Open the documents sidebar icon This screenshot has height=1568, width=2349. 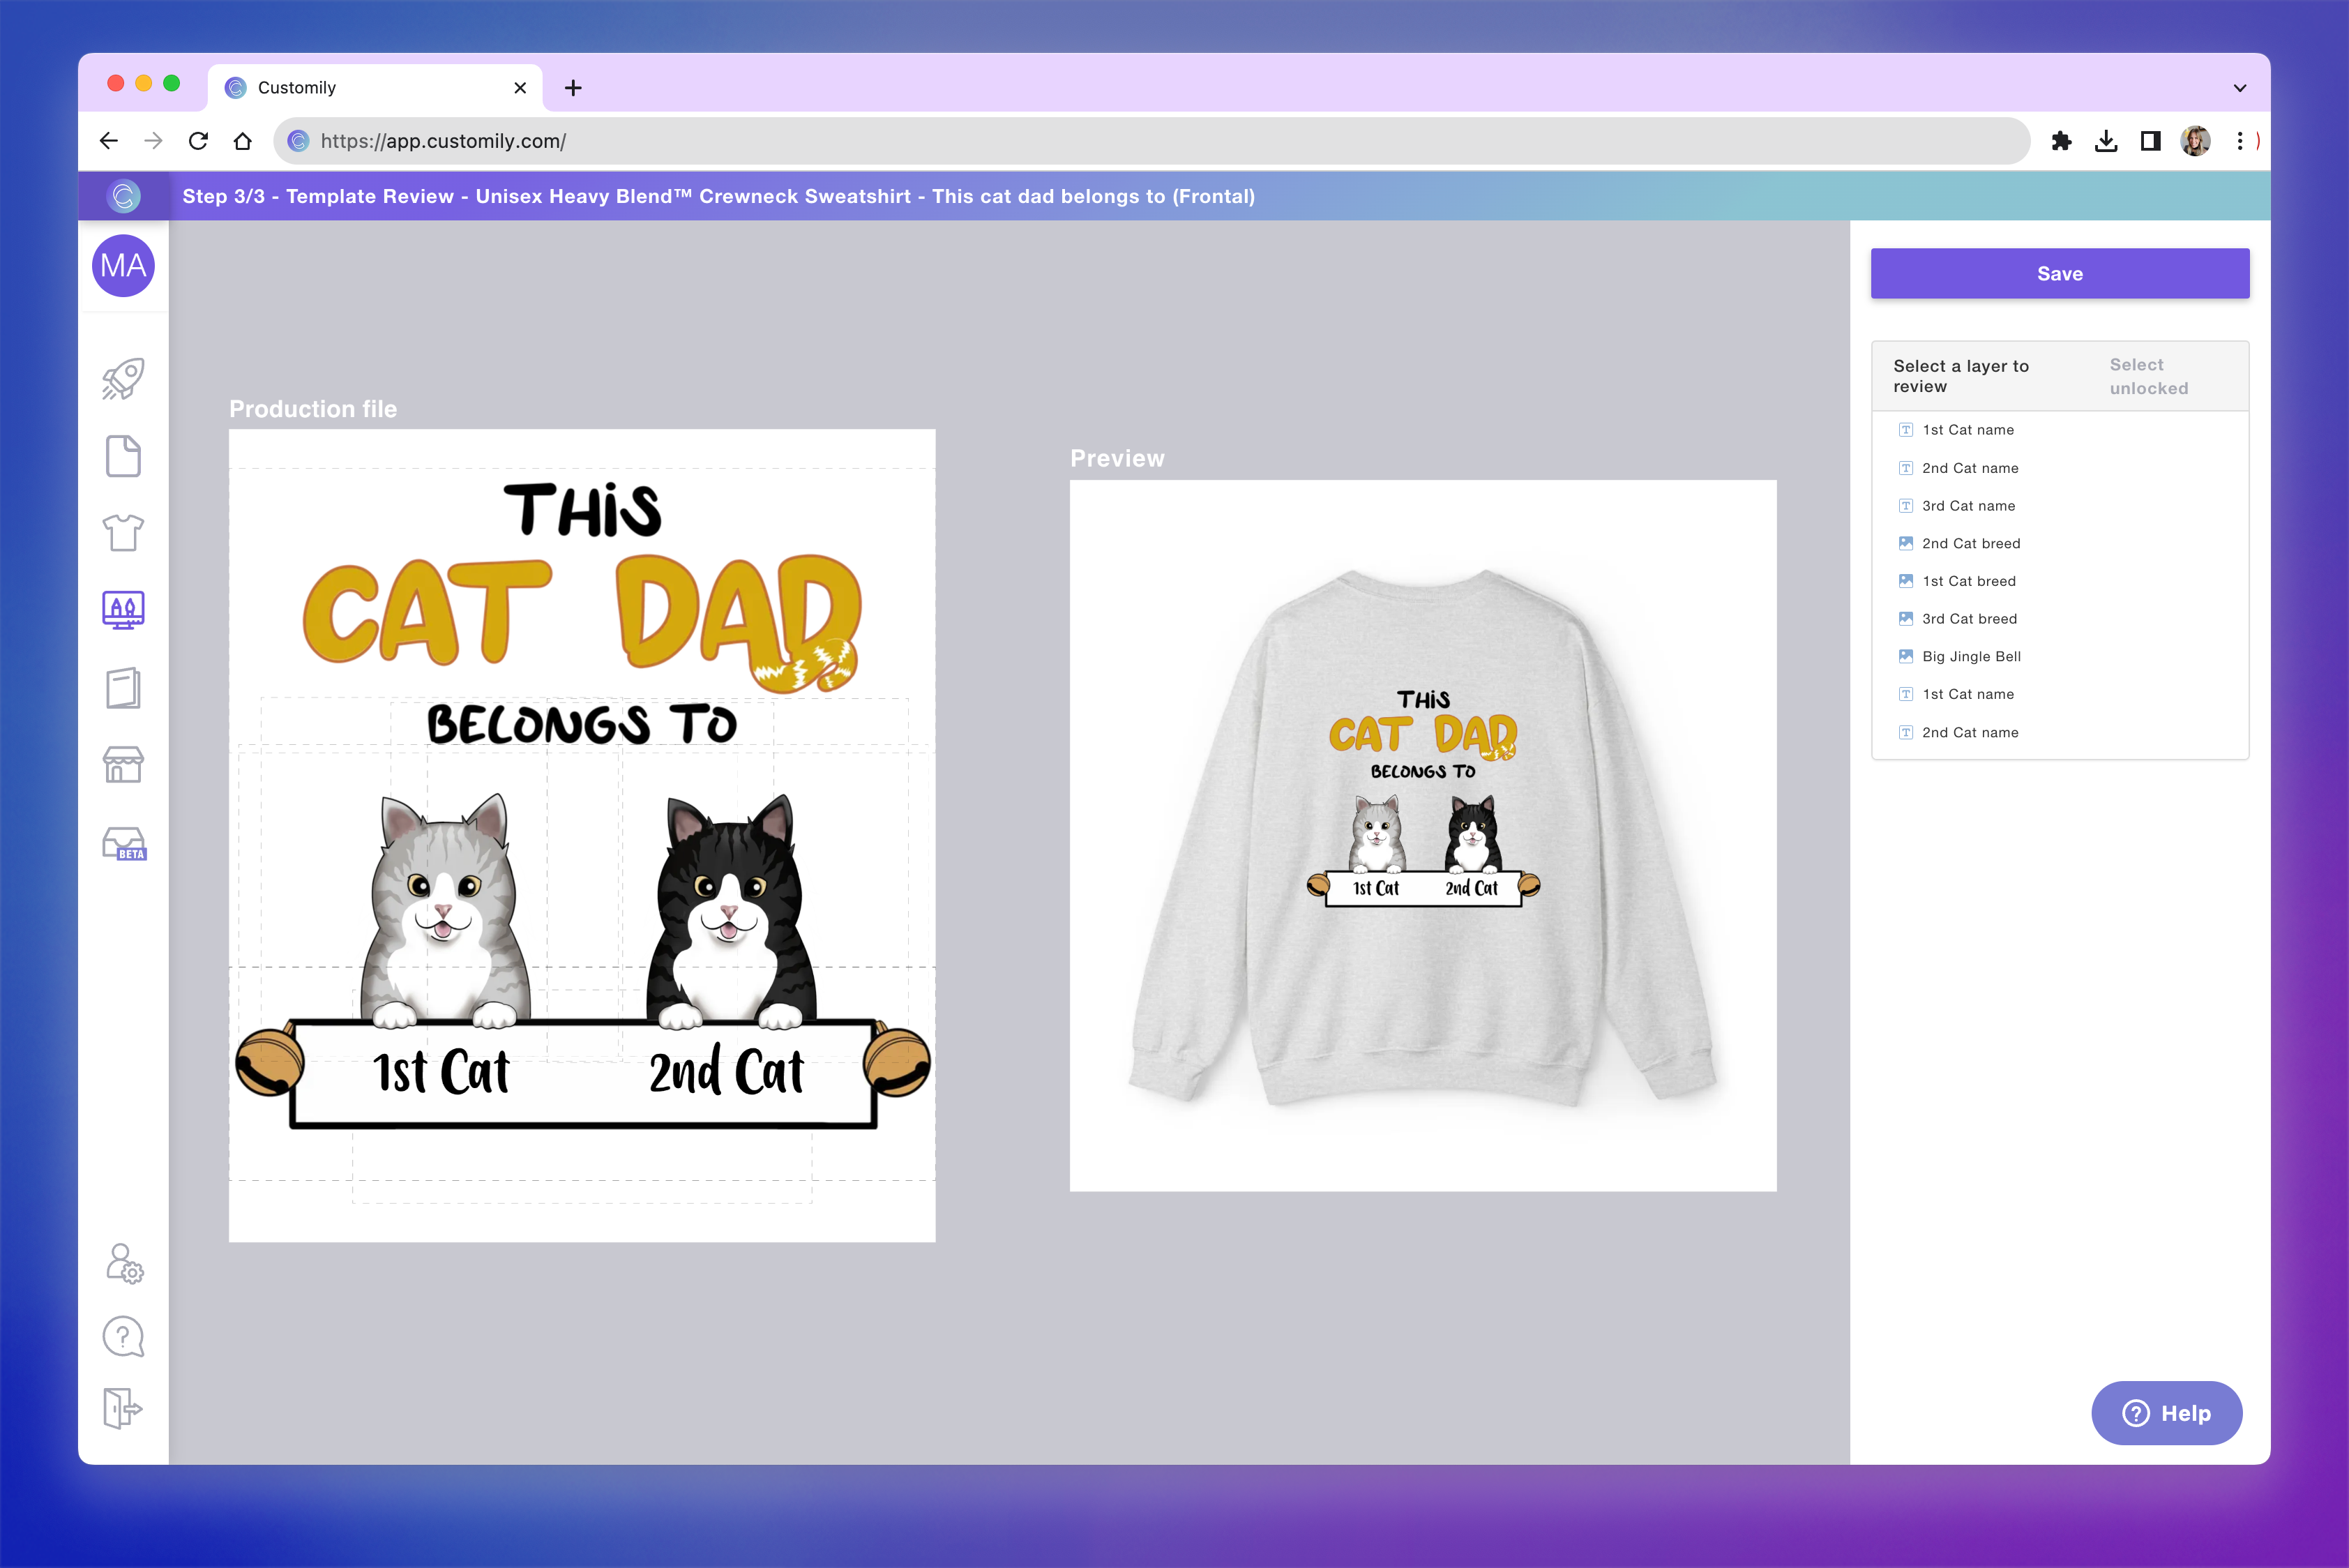122,455
